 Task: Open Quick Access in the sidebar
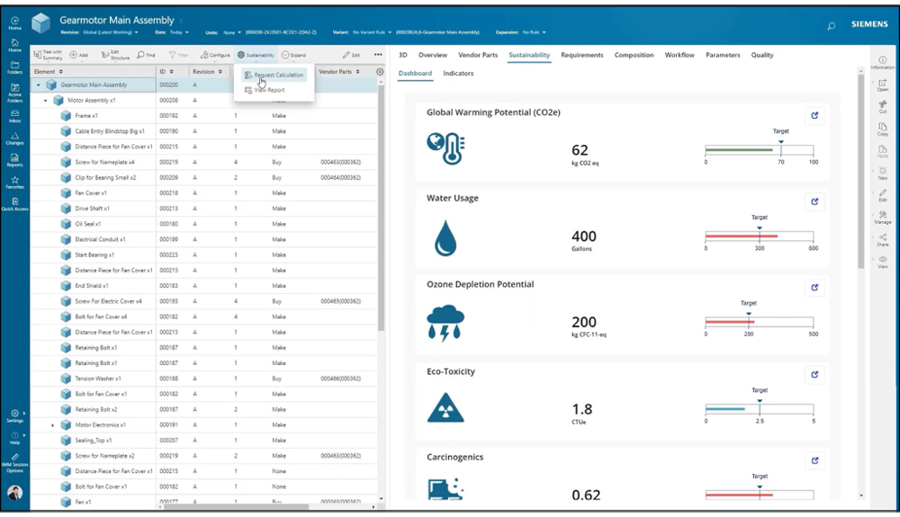pos(15,204)
